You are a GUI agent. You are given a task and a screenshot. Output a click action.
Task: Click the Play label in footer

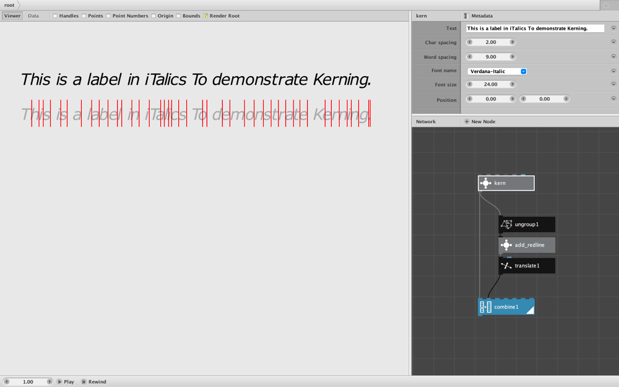(69, 381)
